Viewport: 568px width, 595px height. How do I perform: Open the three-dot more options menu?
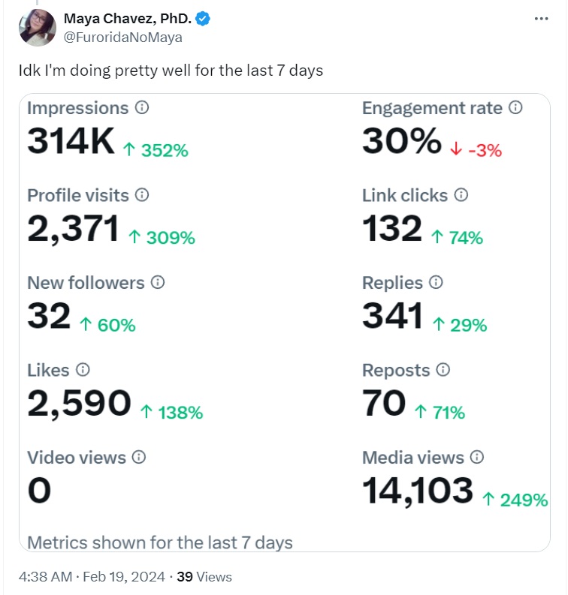(541, 20)
